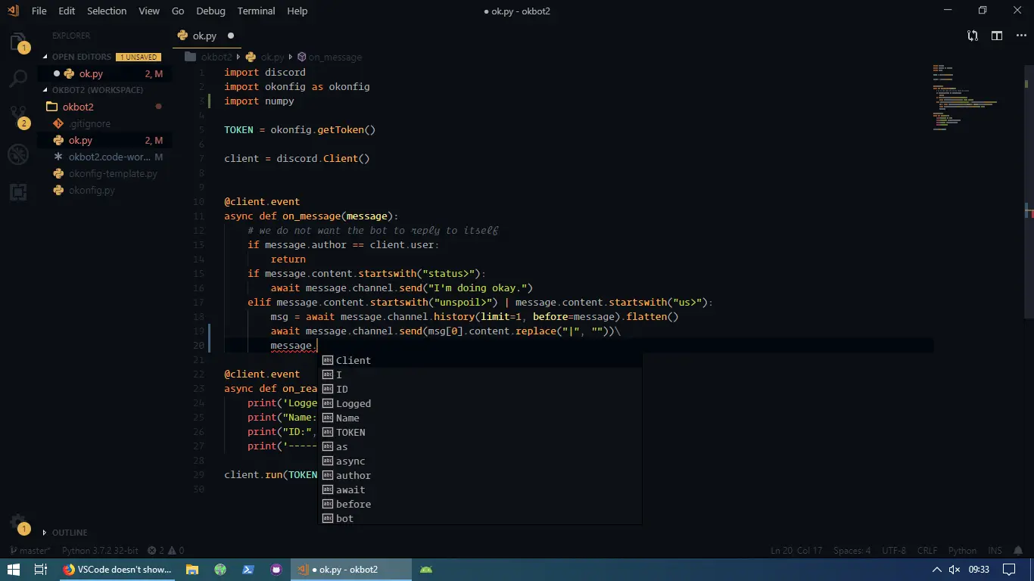1034x581 pixels.
Task: Switch to the Firefox window on the taskbar
Action: pyautogui.click(x=118, y=570)
